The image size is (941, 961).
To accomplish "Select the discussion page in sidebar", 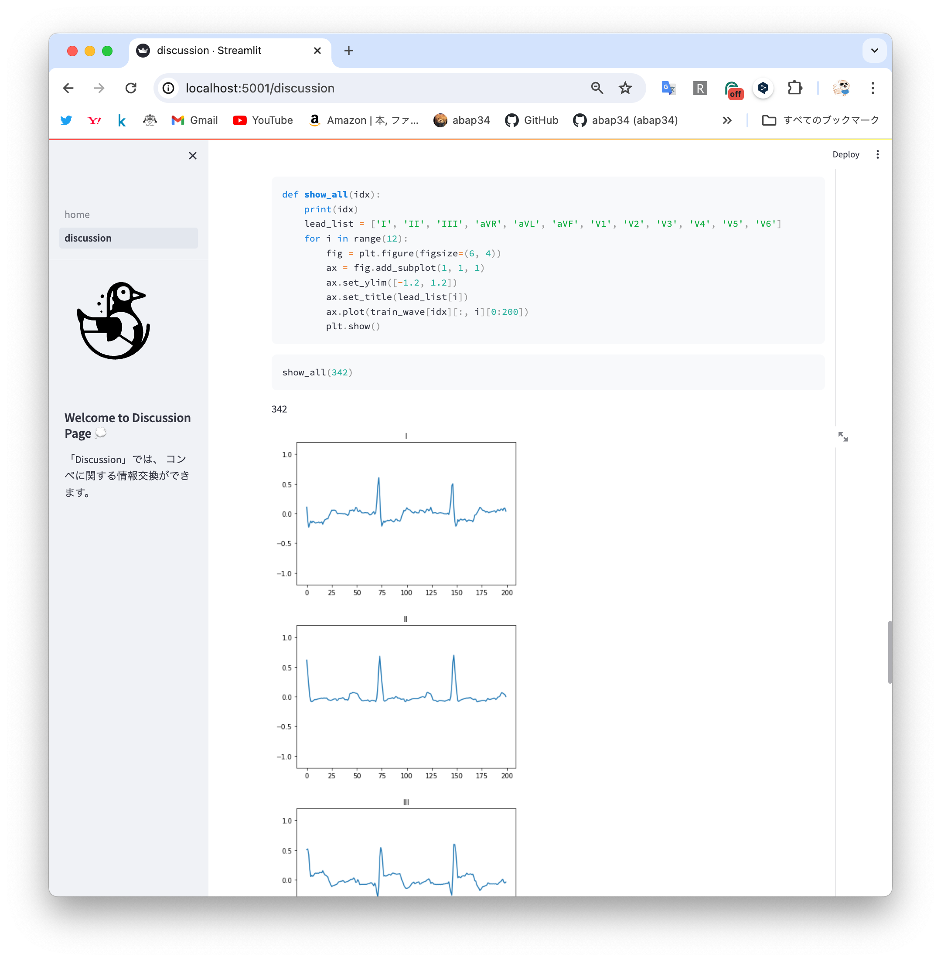I will coord(129,238).
